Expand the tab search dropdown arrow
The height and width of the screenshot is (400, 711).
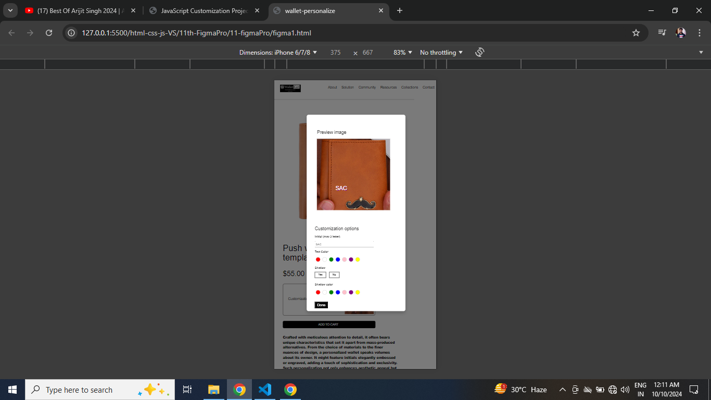pyautogui.click(x=10, y=10)
